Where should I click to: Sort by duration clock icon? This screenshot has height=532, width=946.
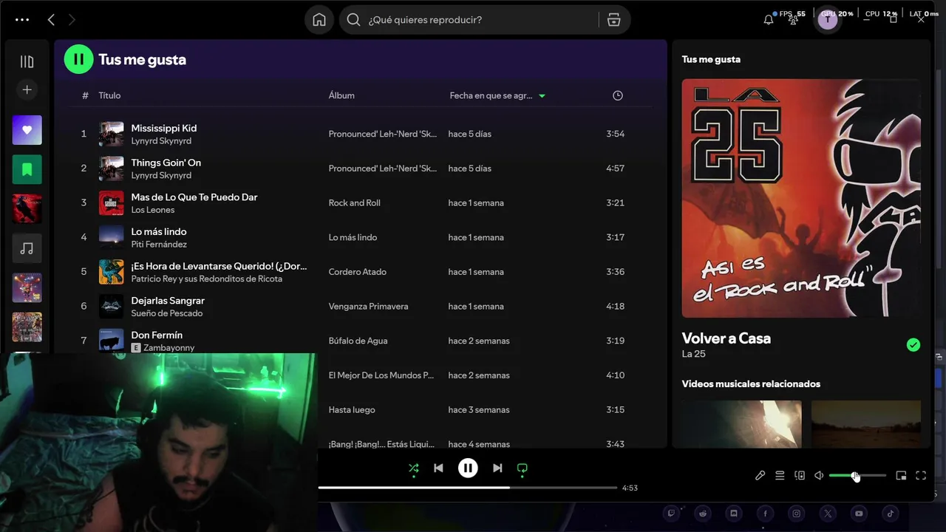point(618,95)
